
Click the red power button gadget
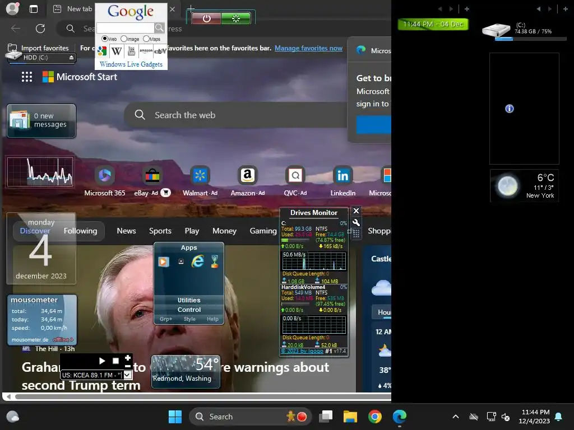pos(206,18)
